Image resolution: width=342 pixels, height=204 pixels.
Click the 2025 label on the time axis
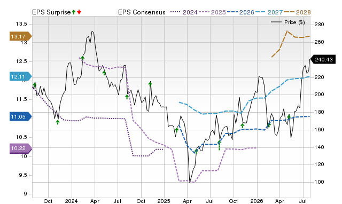click(164, 201)
